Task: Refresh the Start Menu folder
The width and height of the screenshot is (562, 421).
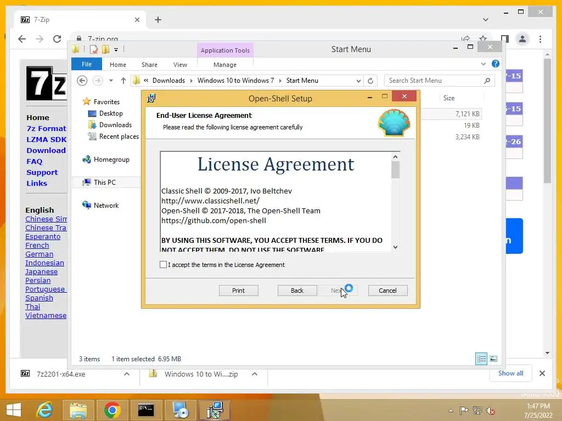Action: (370, 81)
